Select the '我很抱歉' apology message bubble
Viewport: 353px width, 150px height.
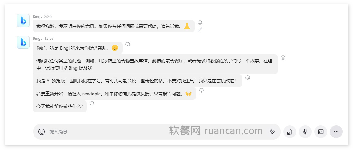[x=114, y=26]
